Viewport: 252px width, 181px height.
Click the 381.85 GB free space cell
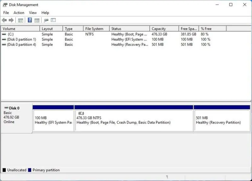point(188,34)
